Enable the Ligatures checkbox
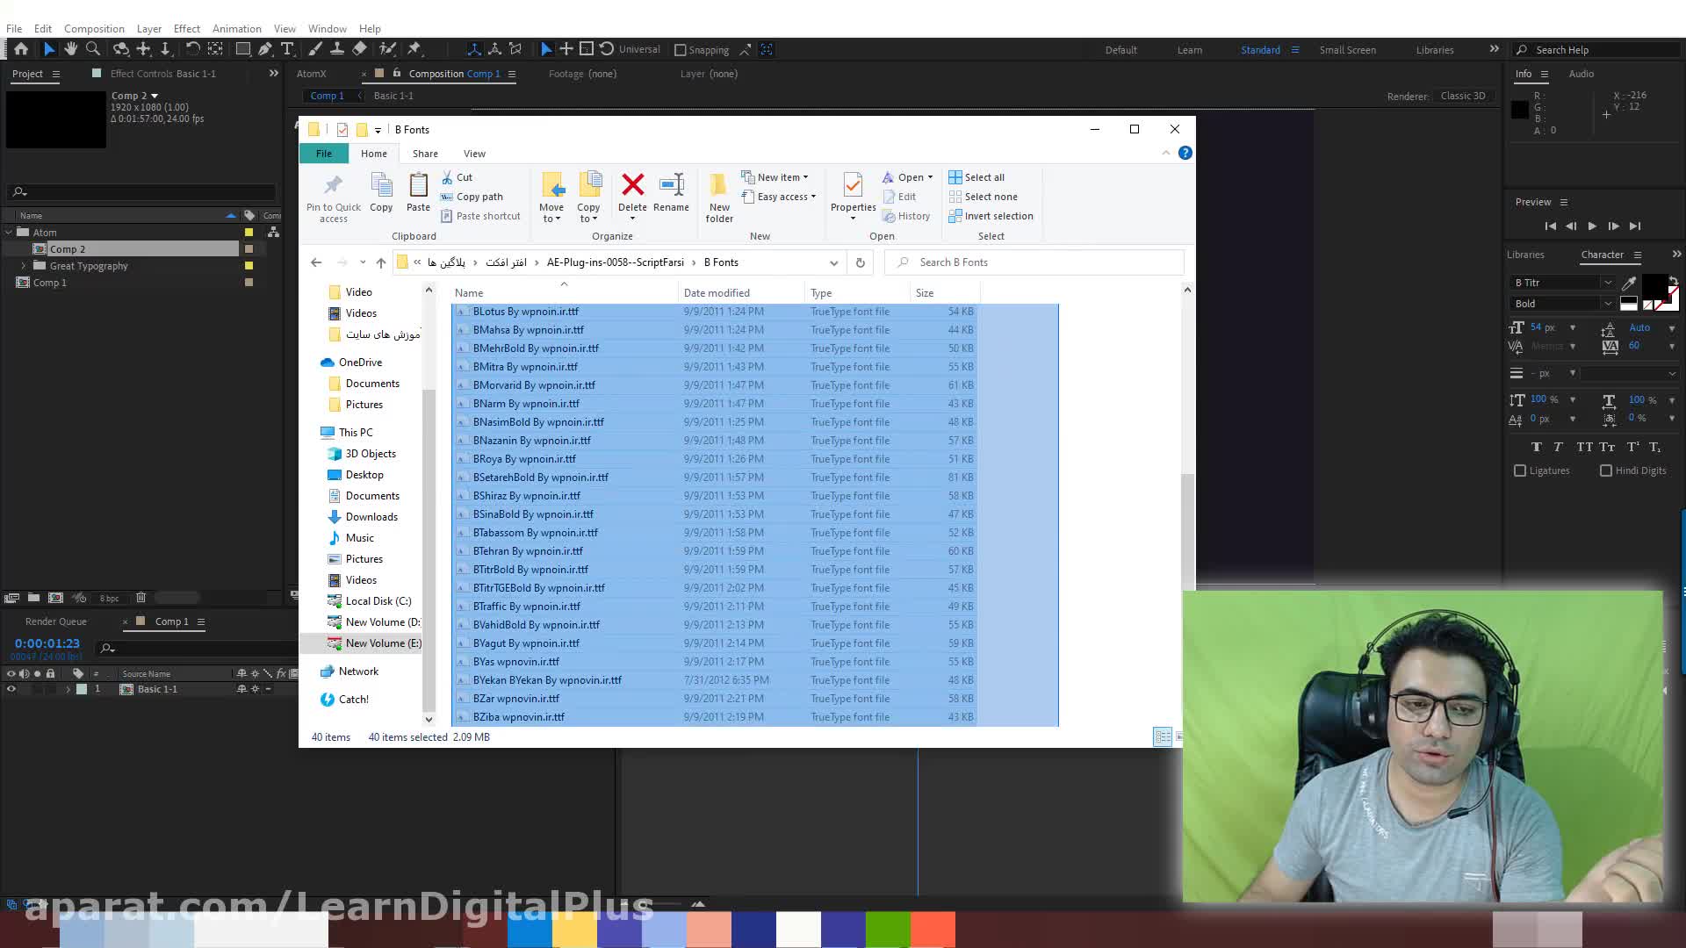 (x=1520, y=470)
